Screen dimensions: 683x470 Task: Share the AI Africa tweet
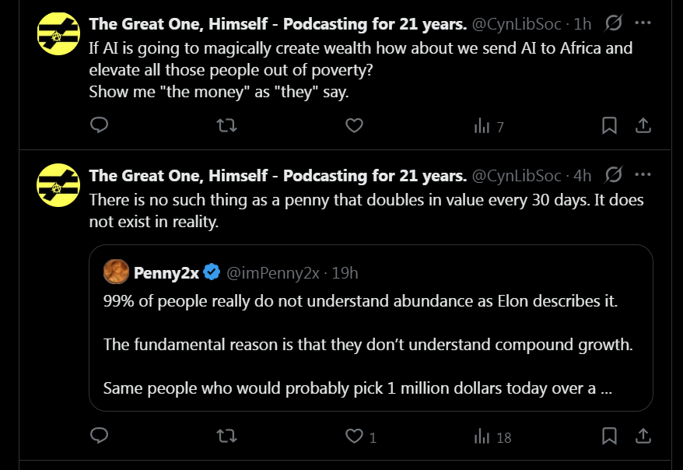click(643, 125)
